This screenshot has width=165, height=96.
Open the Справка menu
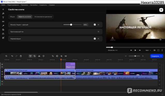click(52, 5)
